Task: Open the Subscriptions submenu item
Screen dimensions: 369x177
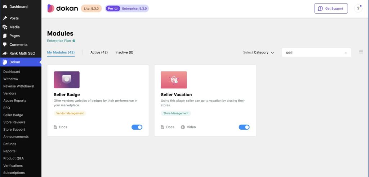Action: (x=14, y=173)
